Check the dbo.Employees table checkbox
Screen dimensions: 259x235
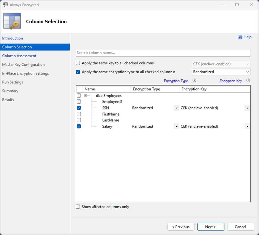pos(79,96)
